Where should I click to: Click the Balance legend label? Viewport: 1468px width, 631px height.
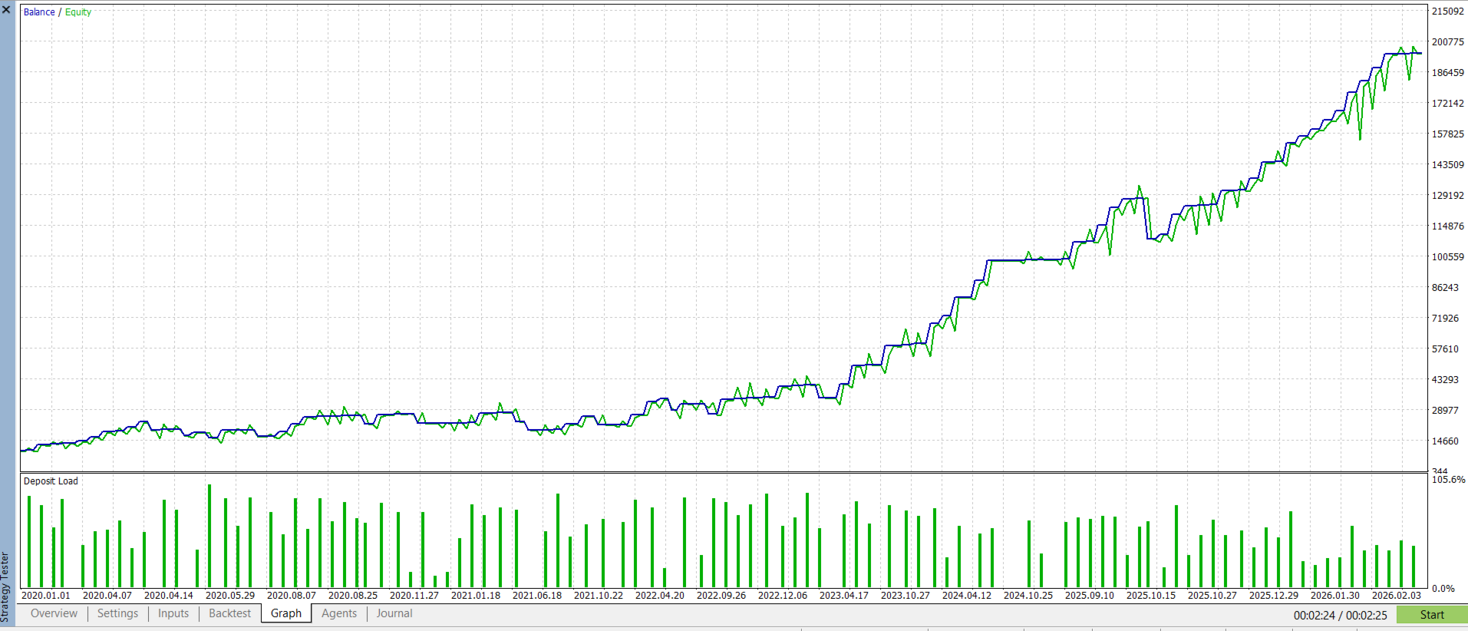click(x=39, y=12)
